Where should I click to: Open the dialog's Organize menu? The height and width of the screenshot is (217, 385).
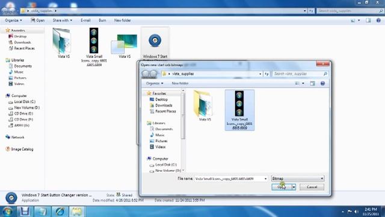tap(155, 83)
